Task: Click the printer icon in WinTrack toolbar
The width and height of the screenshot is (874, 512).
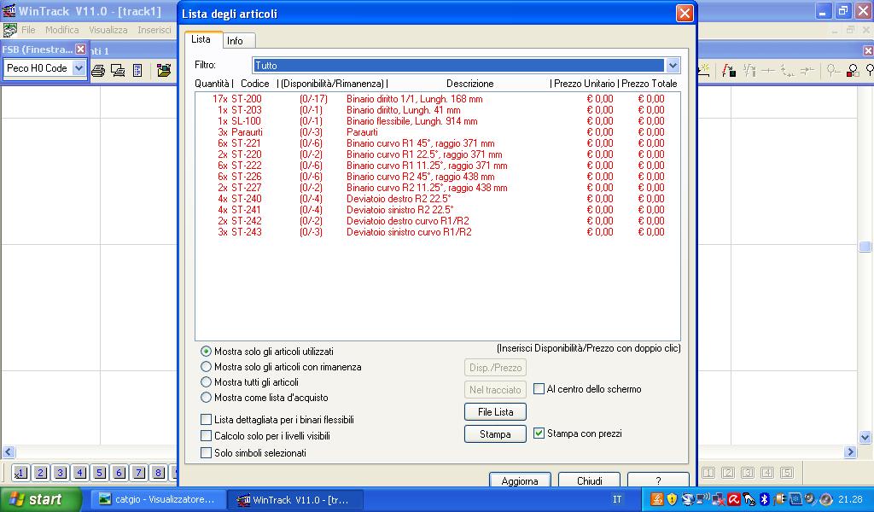Action: tap(98, 70)
